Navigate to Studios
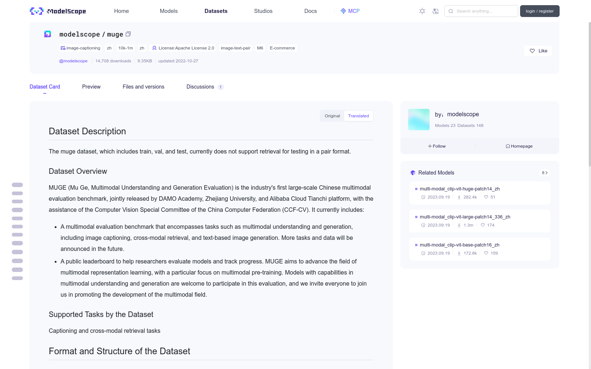This screenshot has width=591, height=369. pos(263,11)
